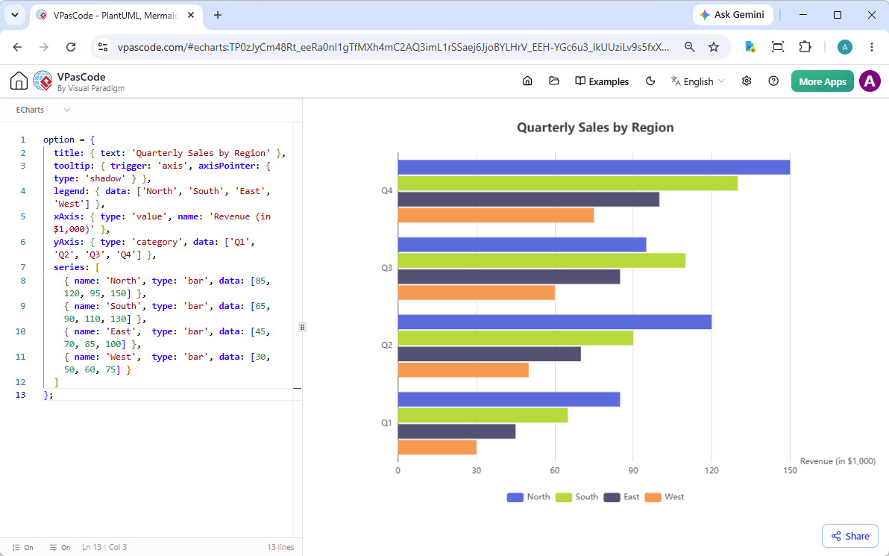Click the Revenue (in $1,000) axis label
This screenshot has height=556, width=889.
coord(838,461)
